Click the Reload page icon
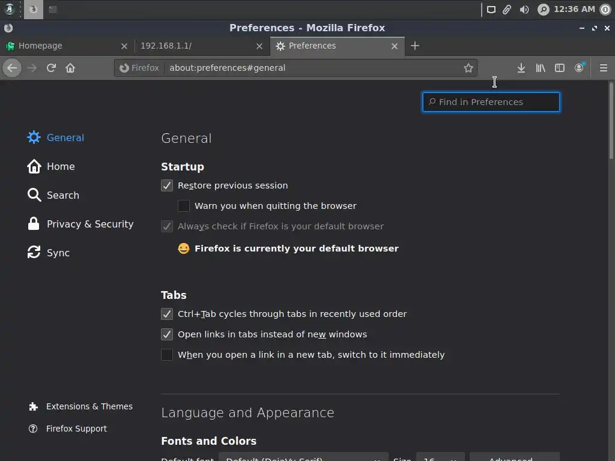This screenshot has width=615, height=461. coord(51,68)
